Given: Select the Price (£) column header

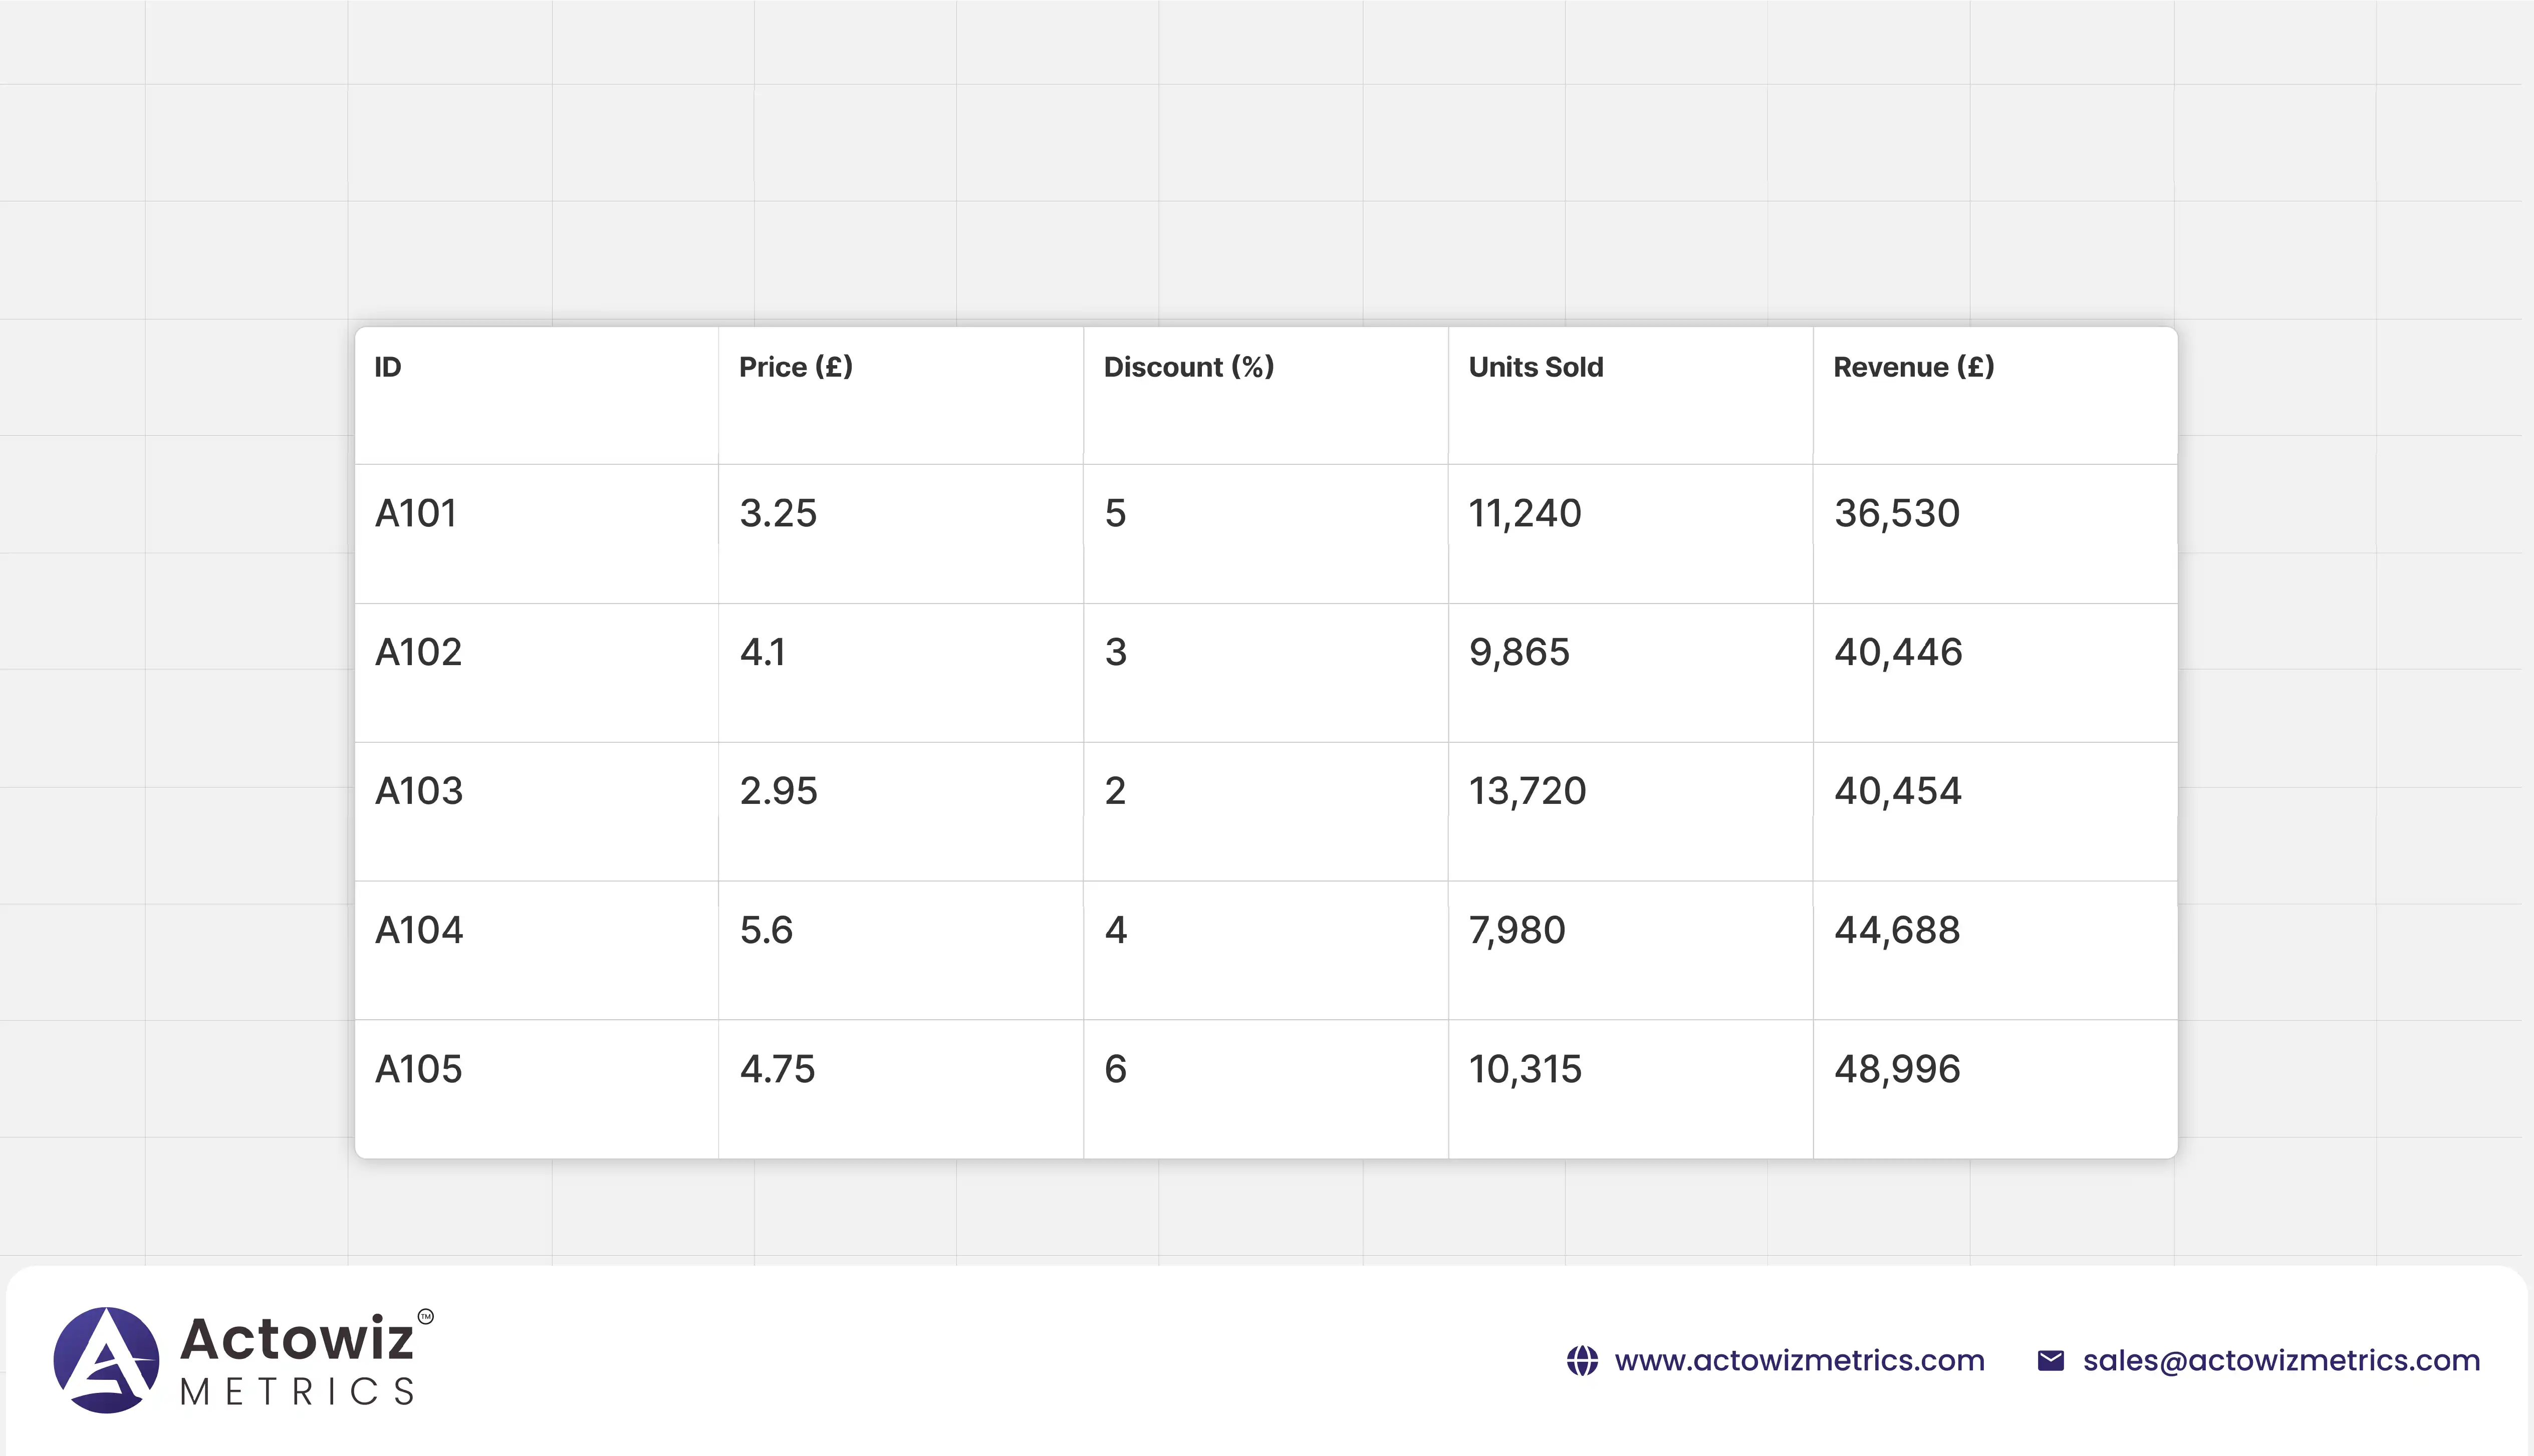Looking at the screenshot, I should 795,367.
